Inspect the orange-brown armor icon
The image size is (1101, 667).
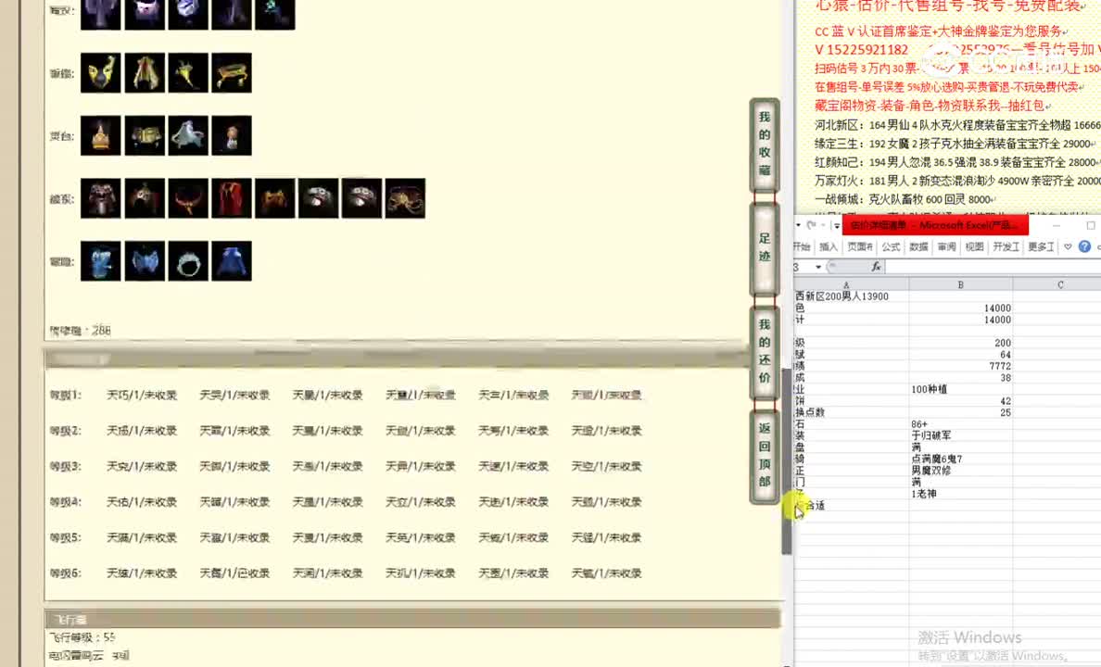coord(275,198)
